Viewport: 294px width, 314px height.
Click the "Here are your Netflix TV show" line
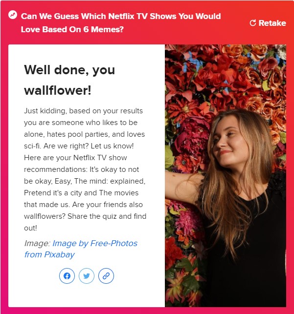(75, 158)
